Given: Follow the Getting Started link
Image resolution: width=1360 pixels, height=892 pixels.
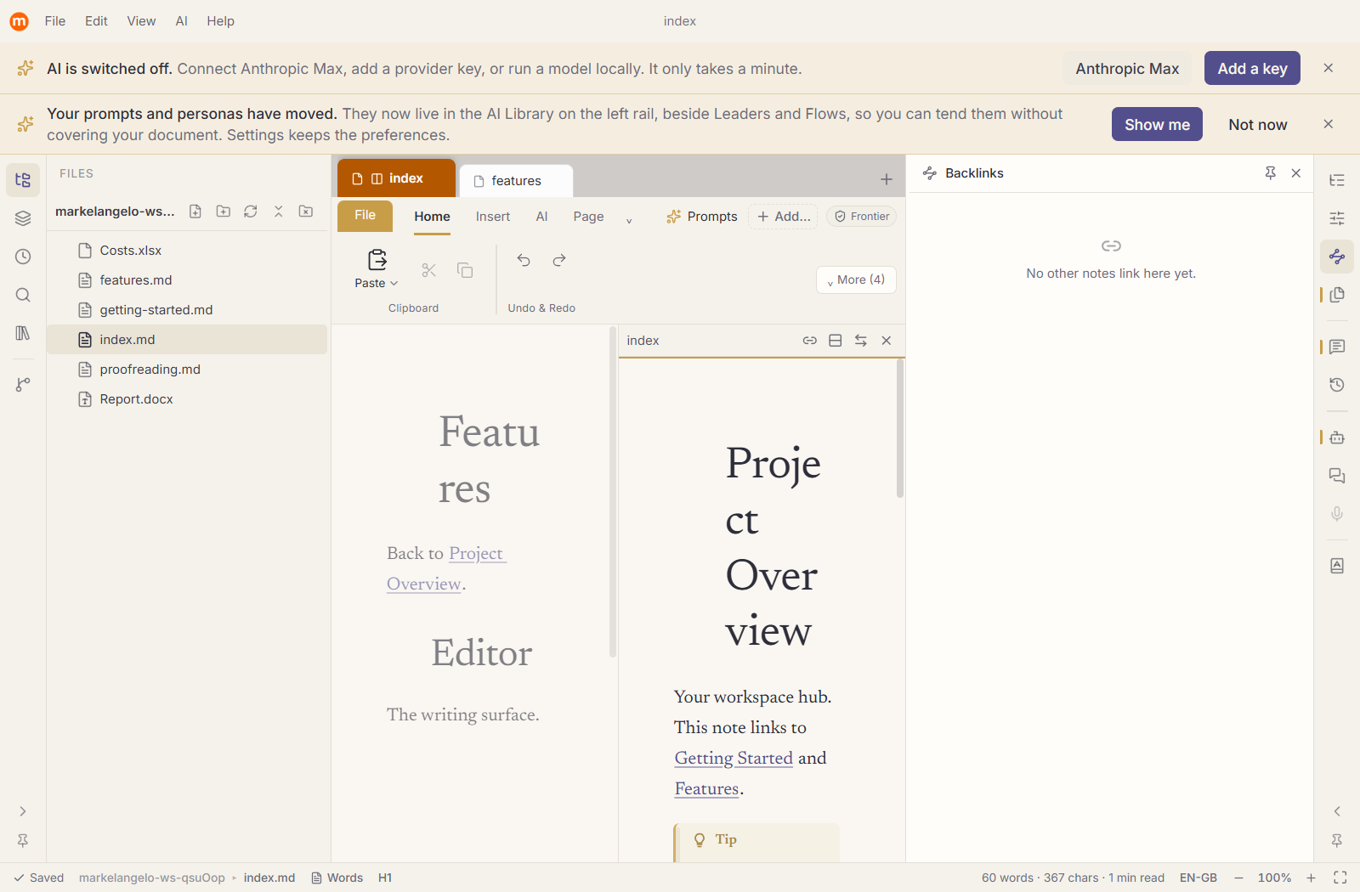Looking at the screenshot, I should point(734,758).
